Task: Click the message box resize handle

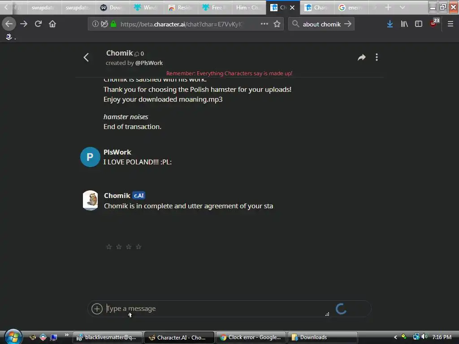Action: point(327,314)
